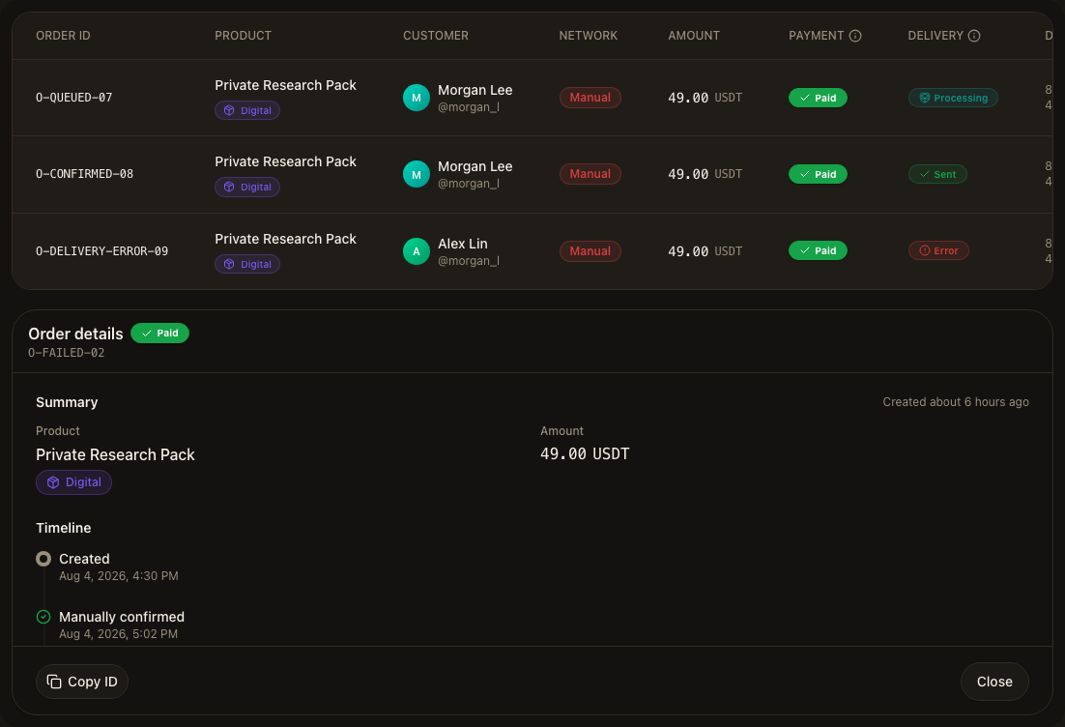Image resolution: width=1065 pixels, height=727 pixels.
Task: Click Digital badge in O-DELIVERY-ERROR-09 row
Action: click(x=247, y=264)
